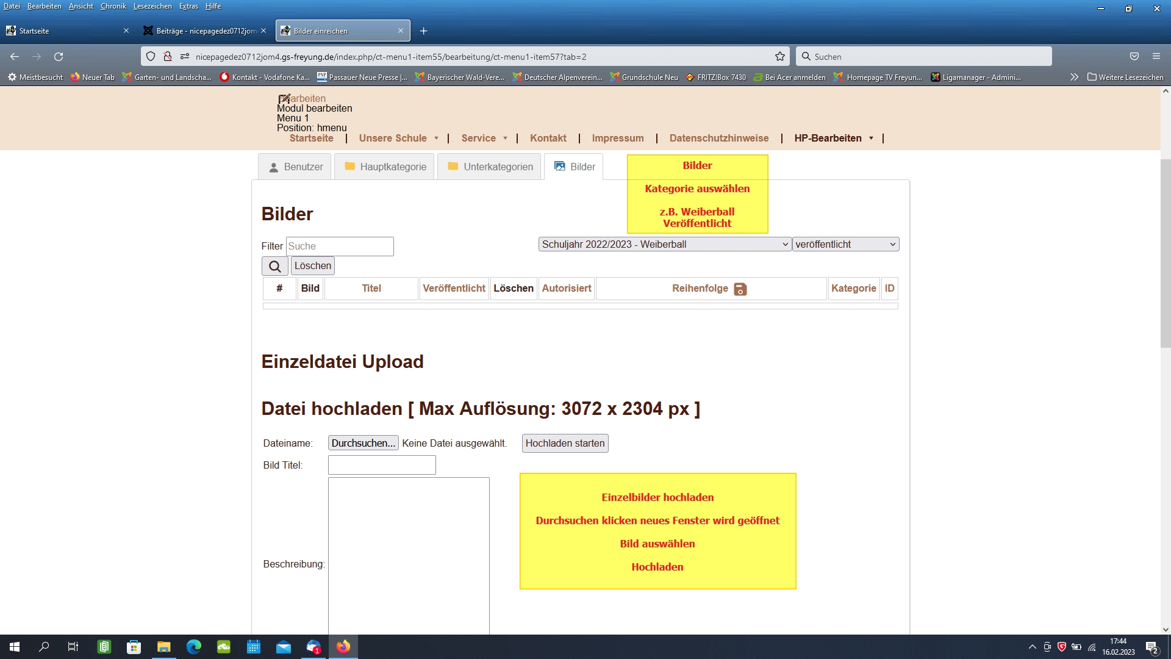The width and height of the screenshot is (1171, 659).
Task: Switch to the Hauptkategorie tab
Action: click(384, 167)
